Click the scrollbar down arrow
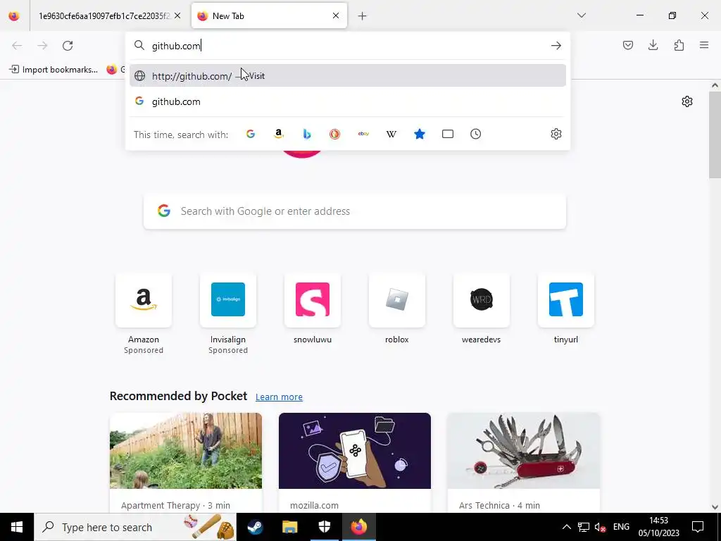The width and height of the screenshot is (721, 541). (x=715, y=507)
